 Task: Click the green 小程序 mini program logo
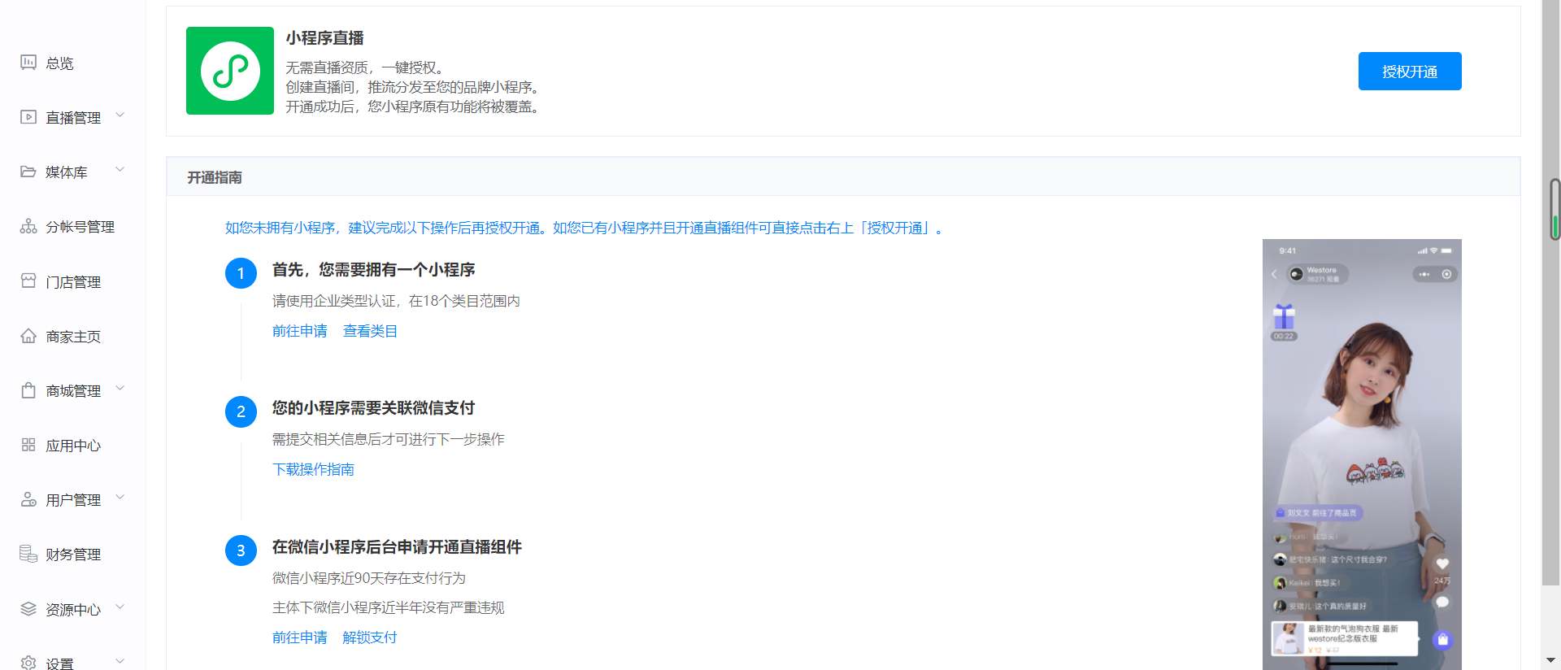[230, 71]
